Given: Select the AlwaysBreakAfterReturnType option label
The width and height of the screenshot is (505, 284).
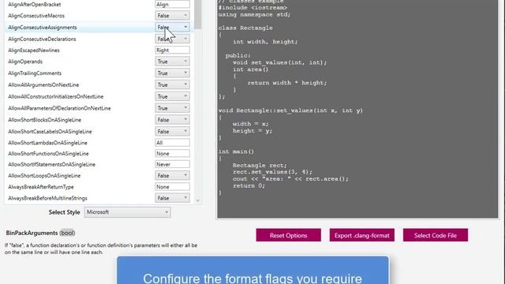Looking at the screenshot, I should [x=41, y=187].
